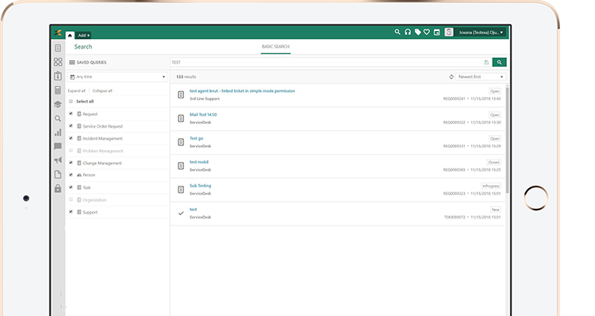
Task: Uncheck the Change Management checkbox
Action: tap(71, 163)
